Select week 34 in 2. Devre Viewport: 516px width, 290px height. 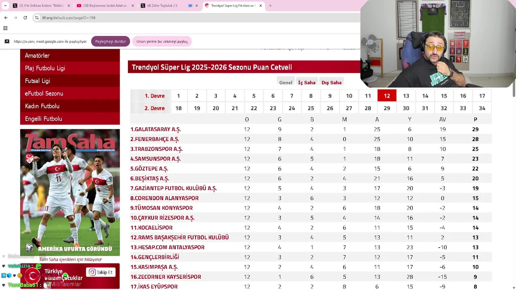tap(482, 108)
